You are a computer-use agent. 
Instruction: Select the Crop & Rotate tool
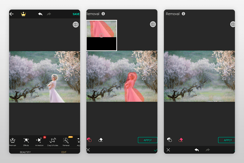tap(53, 142)
